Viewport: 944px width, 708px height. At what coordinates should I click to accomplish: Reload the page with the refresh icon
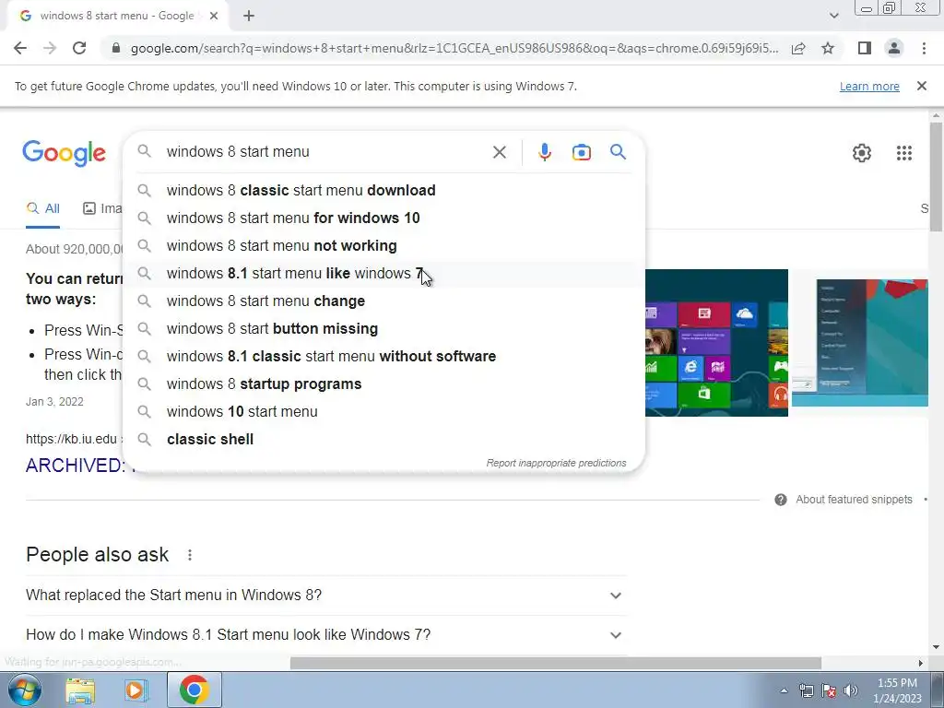(x=79, y=48)
